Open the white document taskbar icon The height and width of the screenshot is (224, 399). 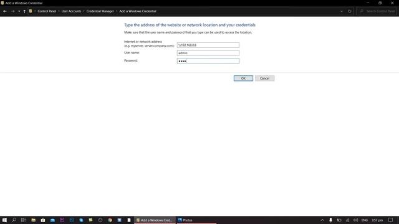pos(129,220)
